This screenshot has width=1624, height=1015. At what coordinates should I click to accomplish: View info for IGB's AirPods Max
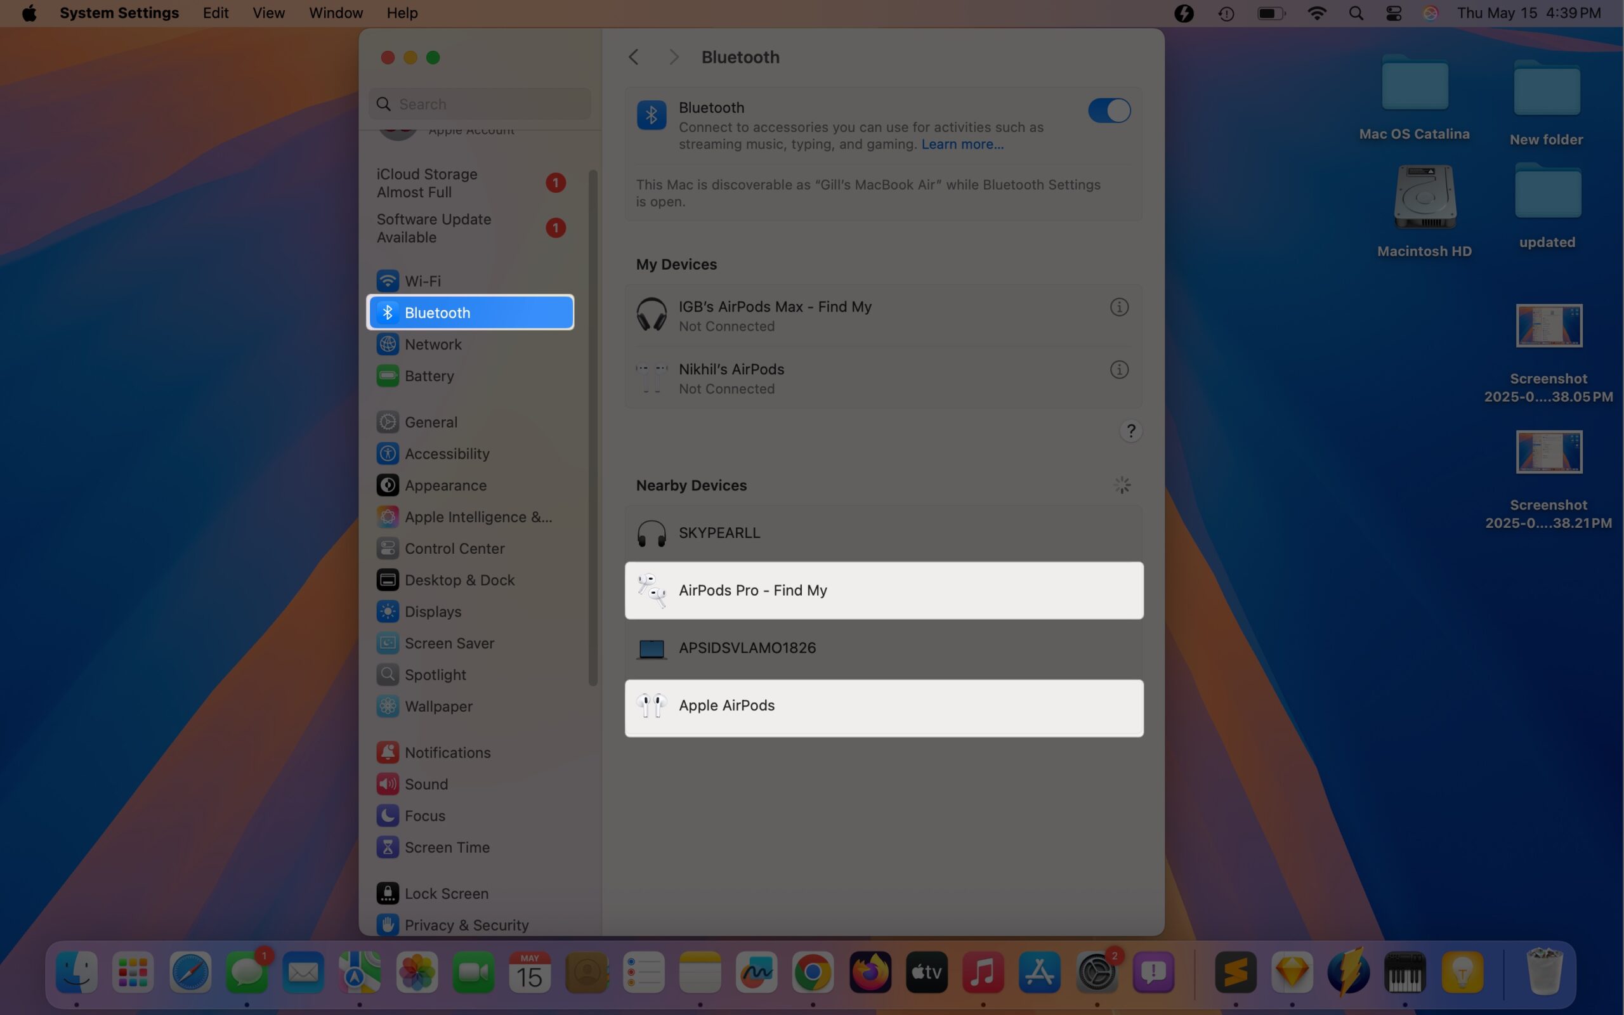(x=1118, y=307)
